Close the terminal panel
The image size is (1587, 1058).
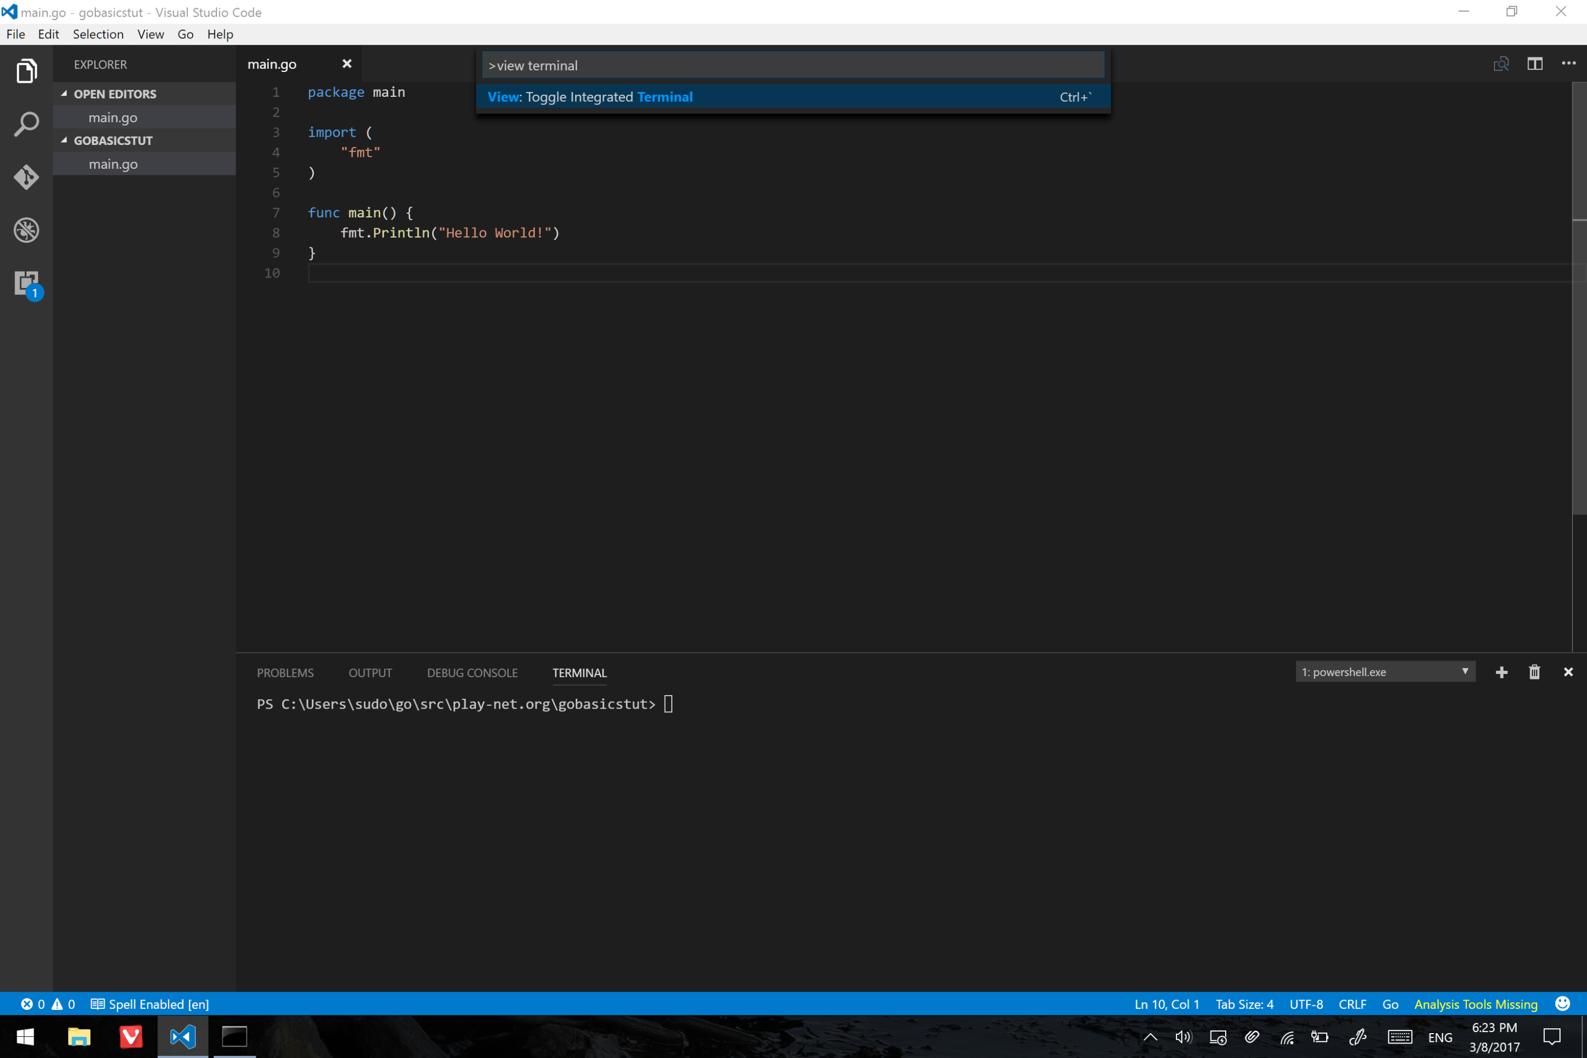tap(1568, 672)
